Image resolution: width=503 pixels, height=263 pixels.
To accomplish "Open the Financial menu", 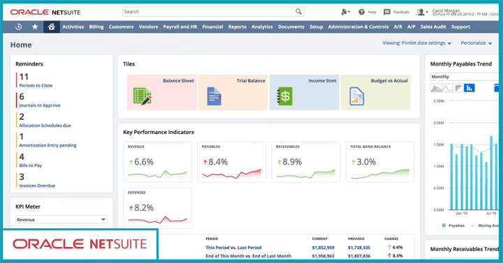I will point(212,27).
